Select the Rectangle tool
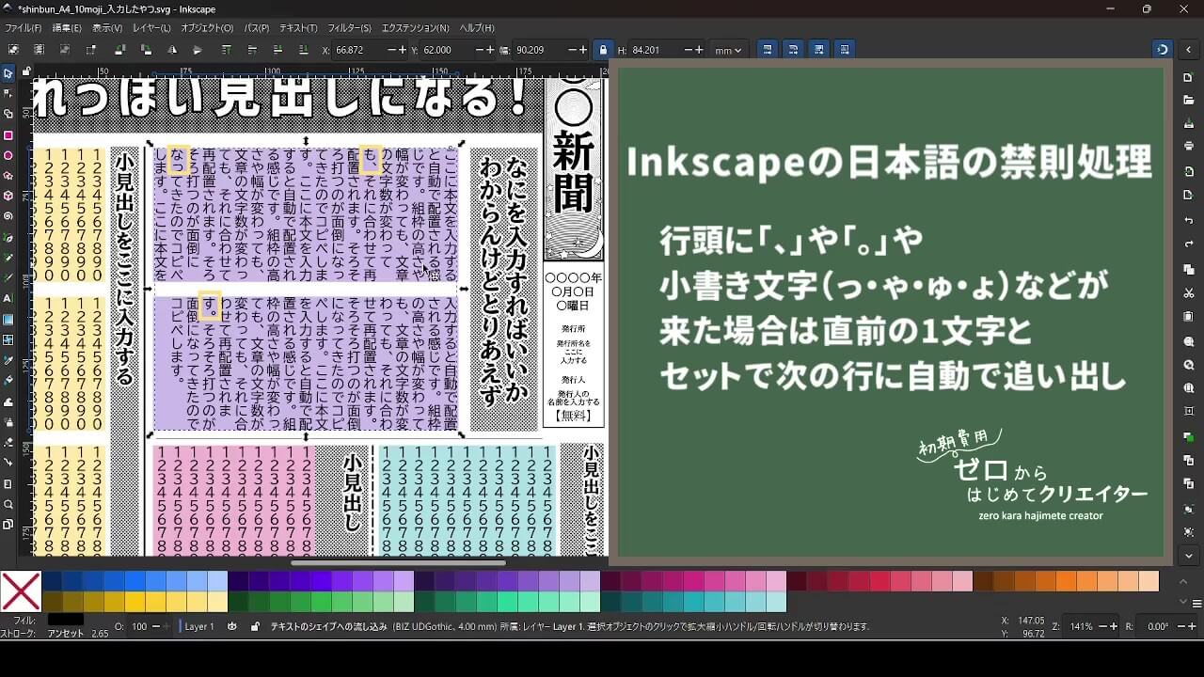 pos(8,135)
